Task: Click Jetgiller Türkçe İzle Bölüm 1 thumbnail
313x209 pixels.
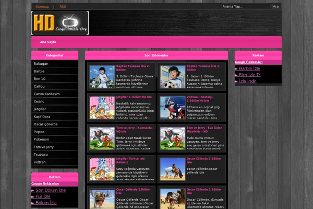Action: 102,169
